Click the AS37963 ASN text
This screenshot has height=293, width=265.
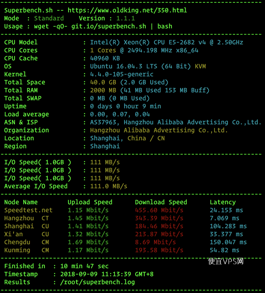tap(104, 122)
